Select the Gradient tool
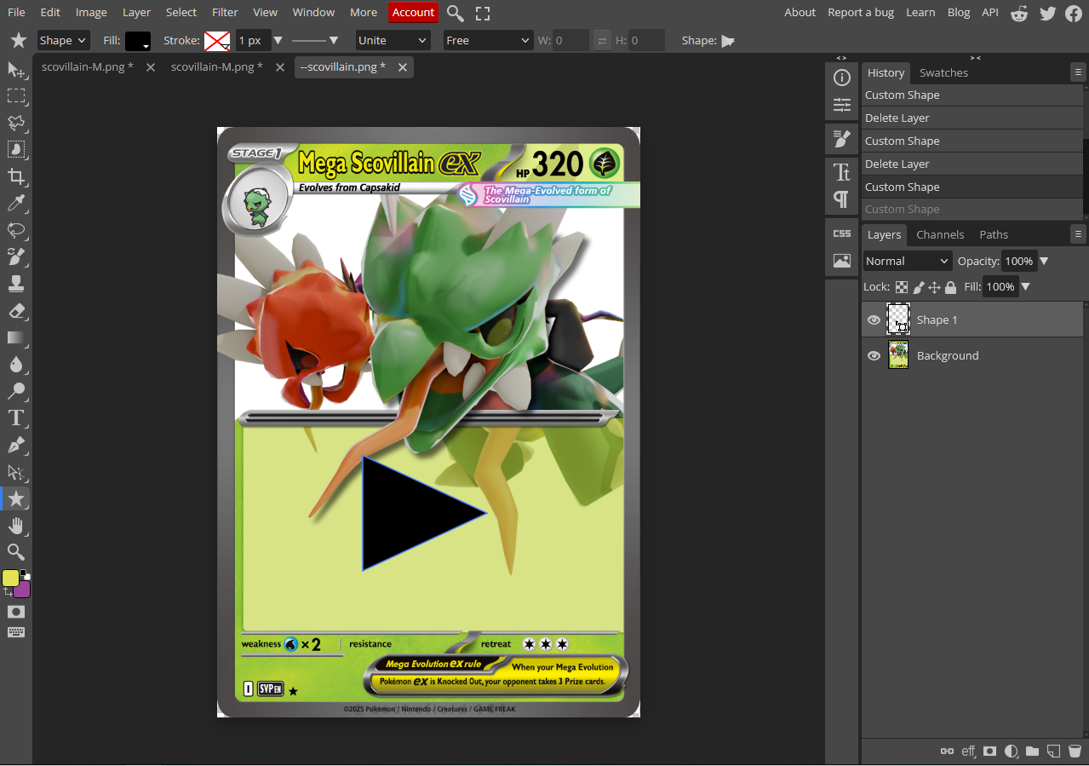 click(x=16, y=337)
